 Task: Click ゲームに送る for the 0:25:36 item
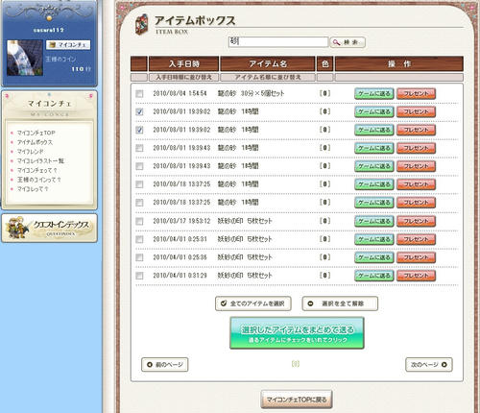tap(374, 257)
